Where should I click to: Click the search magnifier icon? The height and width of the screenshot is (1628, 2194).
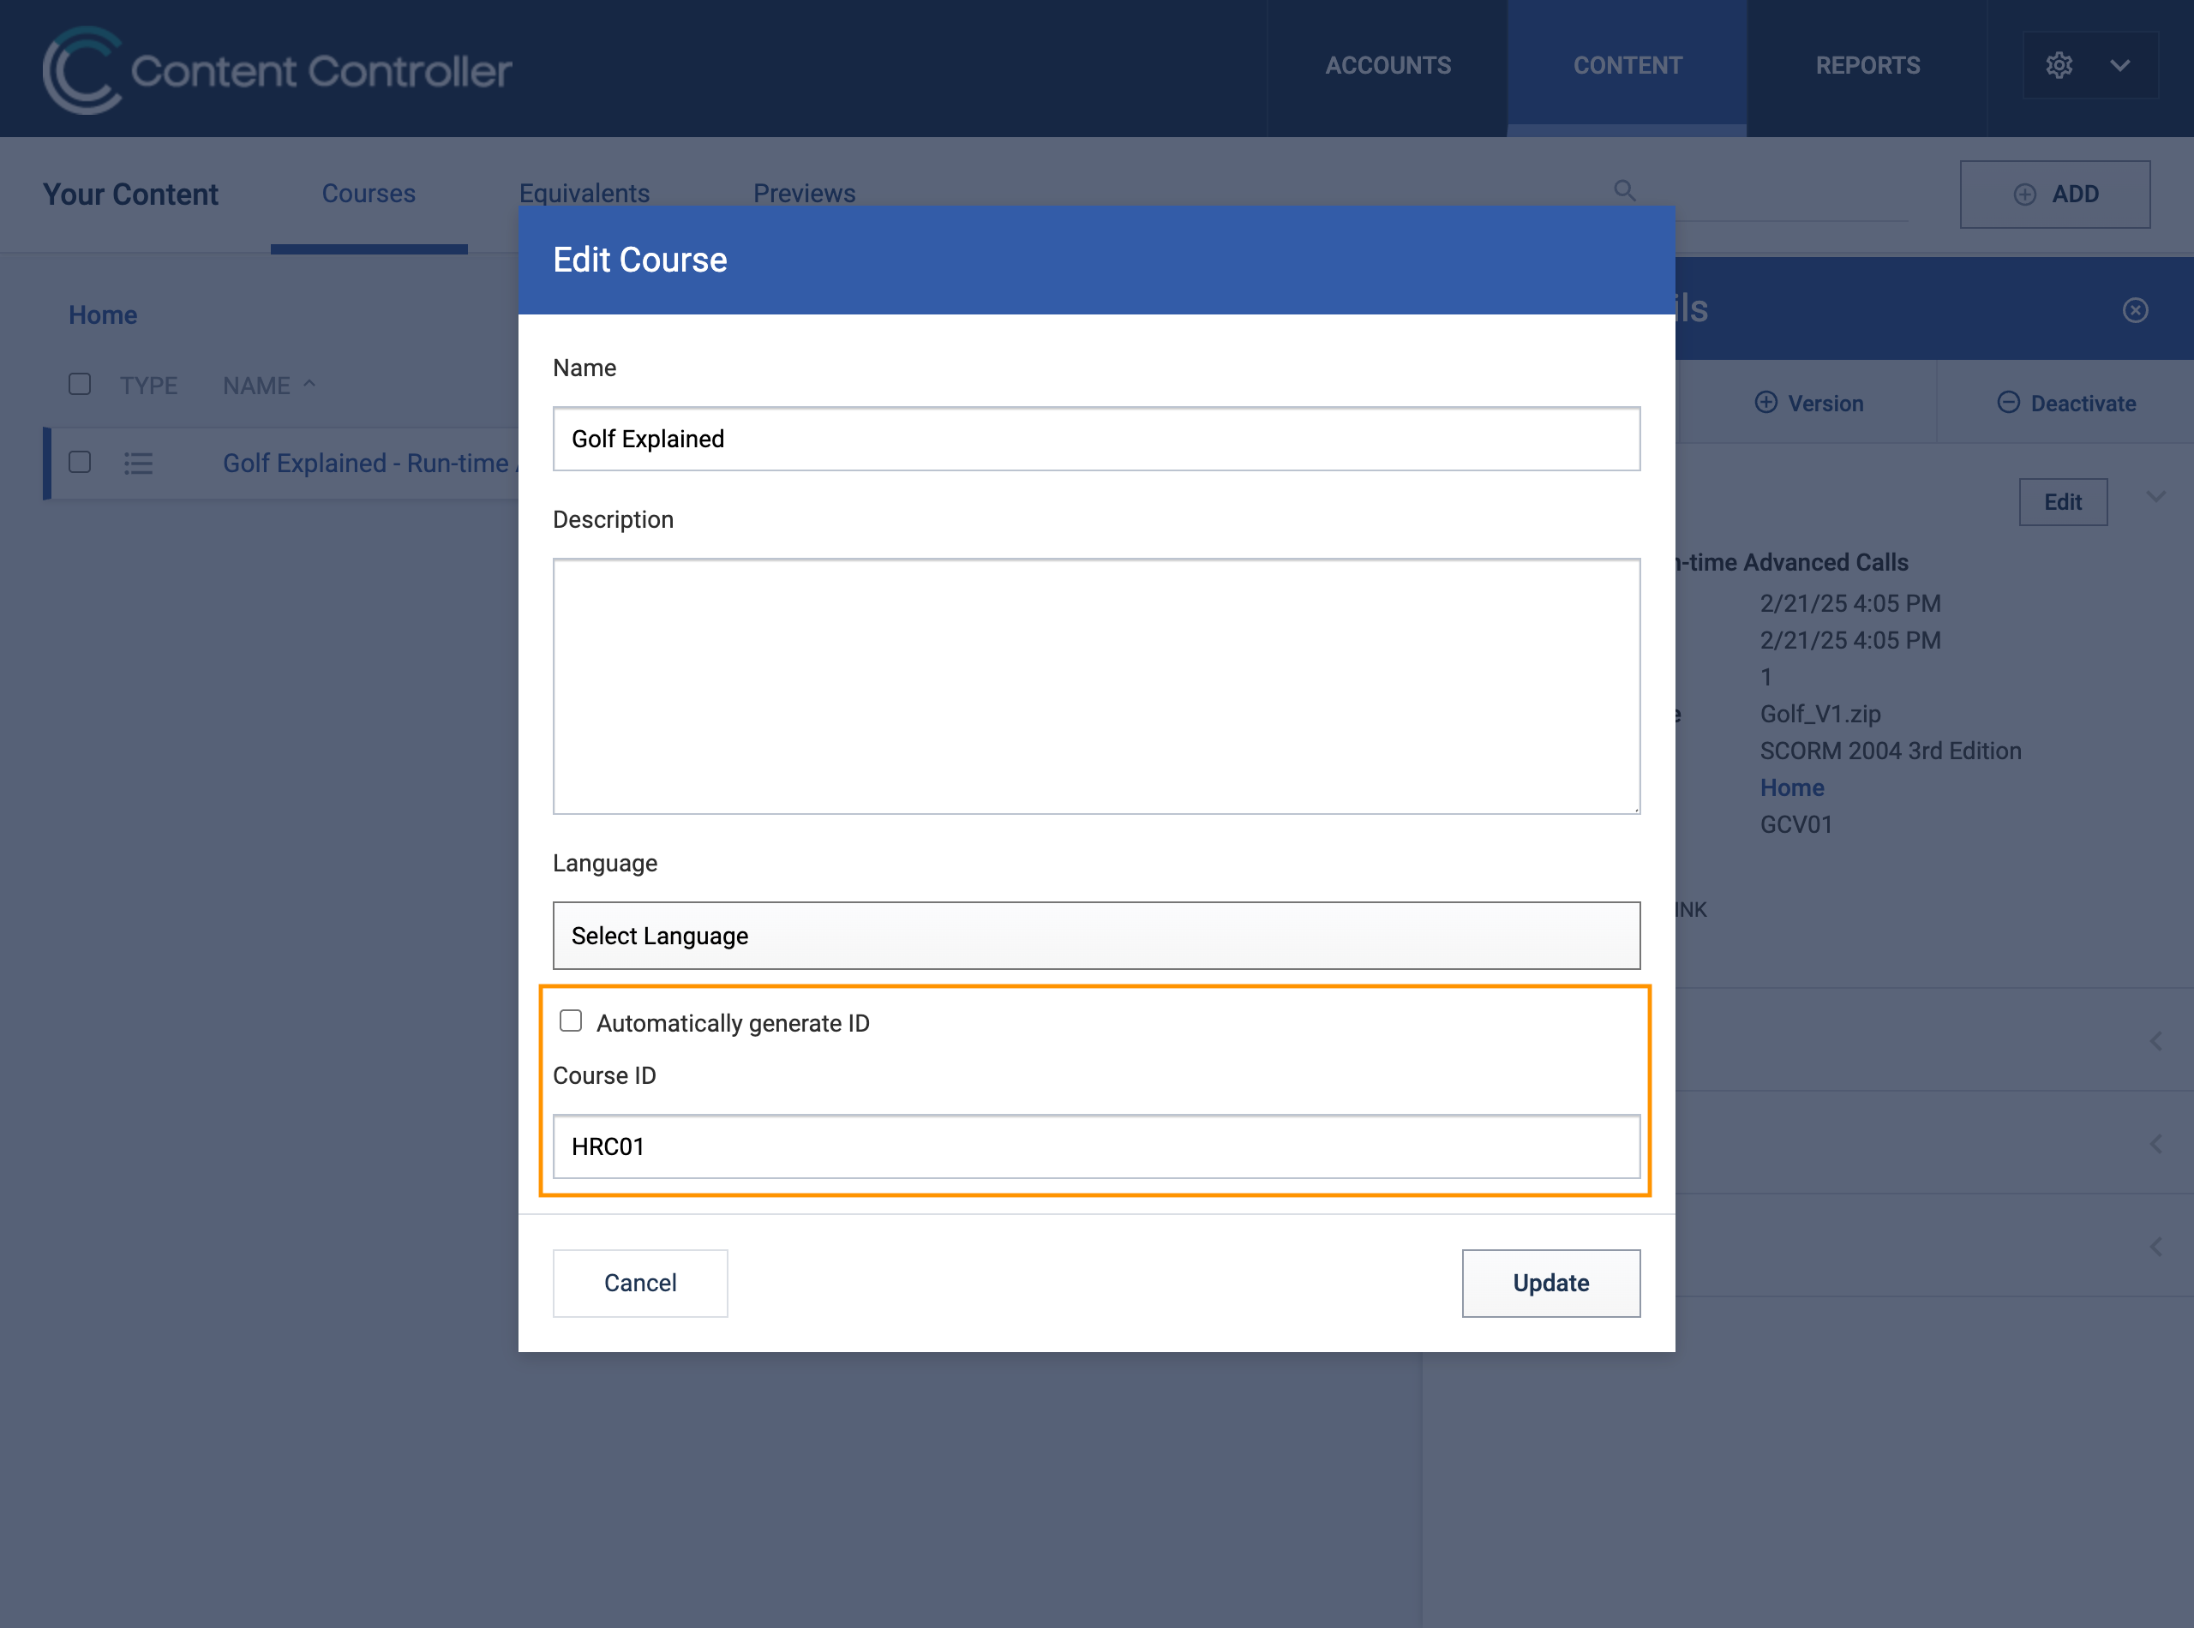[x=1624, y=190]
